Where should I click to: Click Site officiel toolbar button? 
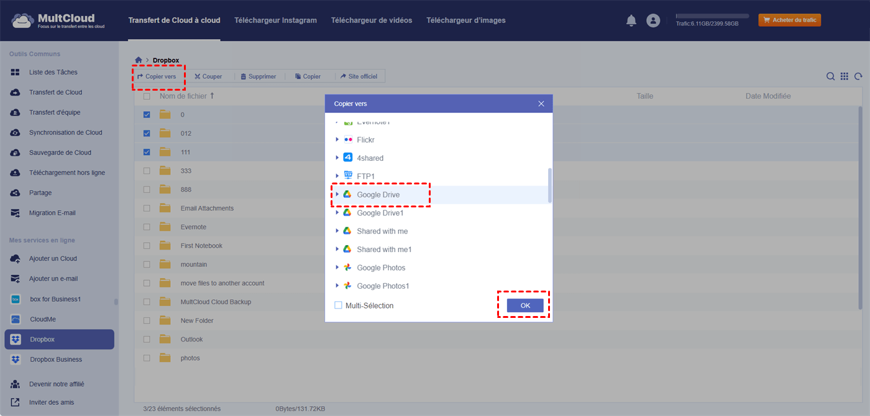[x=359, y=76]
